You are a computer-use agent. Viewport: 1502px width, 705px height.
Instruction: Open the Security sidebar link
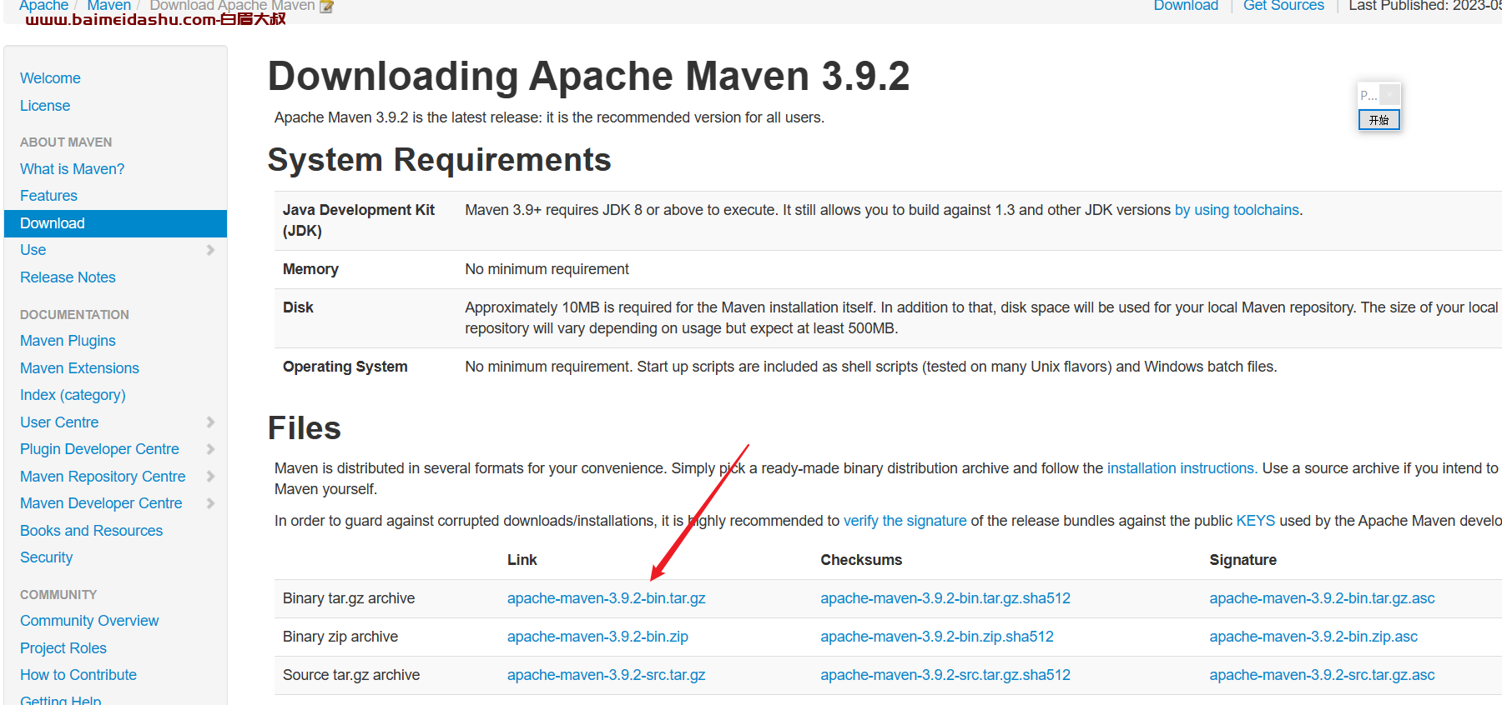[x=46, y=557]
